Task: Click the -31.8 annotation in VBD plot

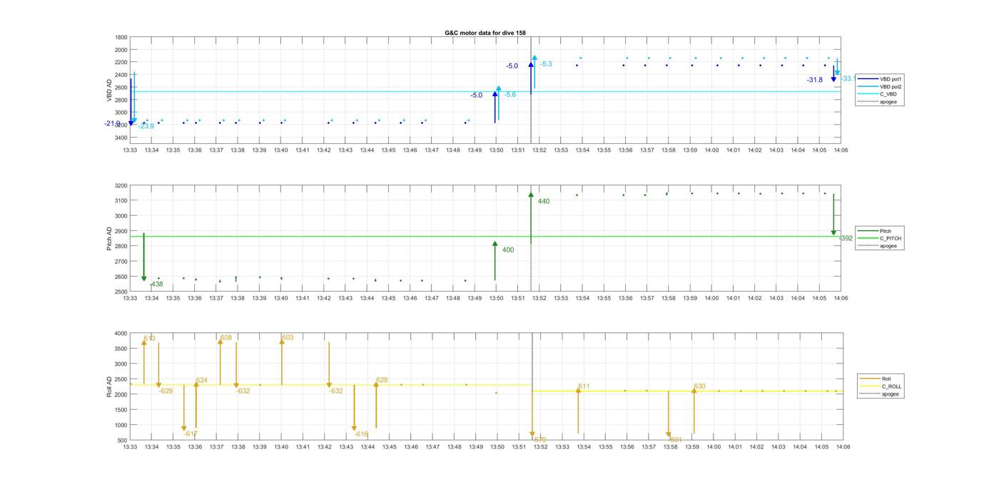Action: (815, 81)
